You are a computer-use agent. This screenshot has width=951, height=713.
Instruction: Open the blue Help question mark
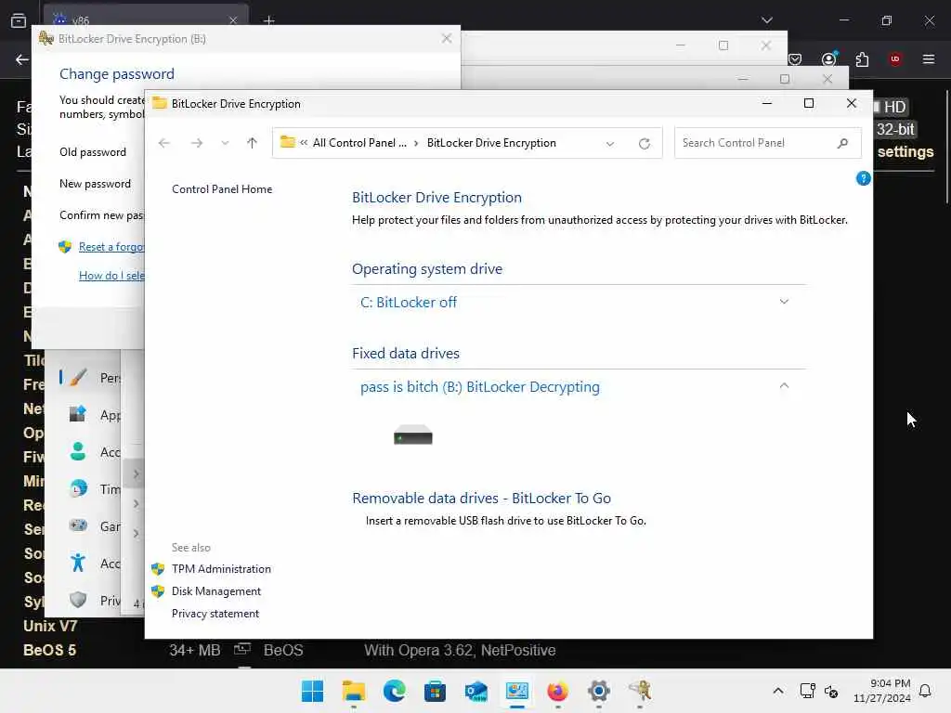tap(863, 178)
